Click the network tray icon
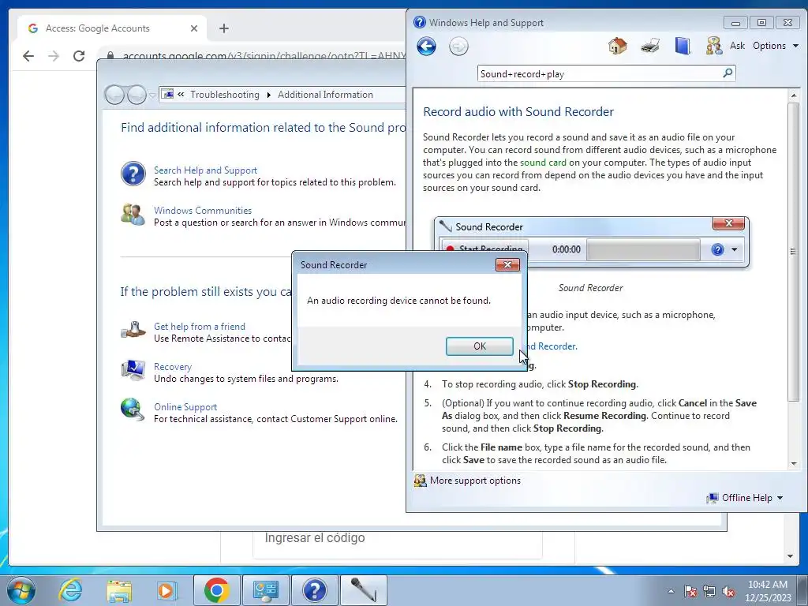 (x=709, y=591)
